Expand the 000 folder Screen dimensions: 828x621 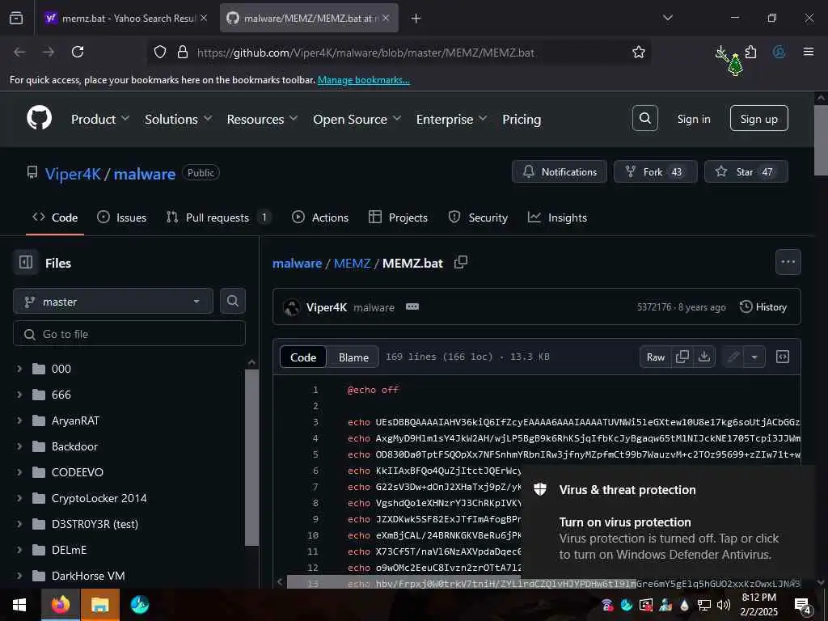19,369
